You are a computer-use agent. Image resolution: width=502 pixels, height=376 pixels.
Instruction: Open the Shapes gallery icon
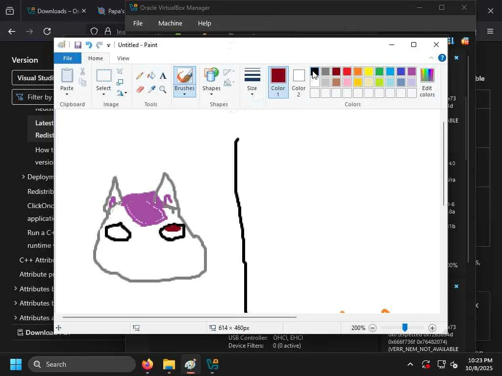[x=211, y=75]
